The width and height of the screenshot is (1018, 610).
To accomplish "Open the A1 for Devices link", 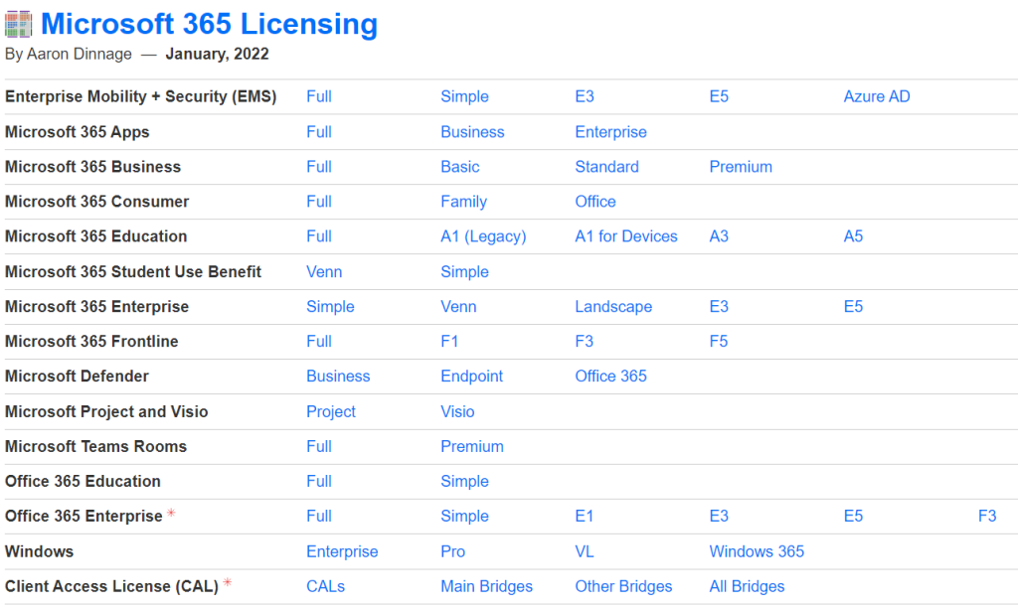I will click(x=626, y=236).
